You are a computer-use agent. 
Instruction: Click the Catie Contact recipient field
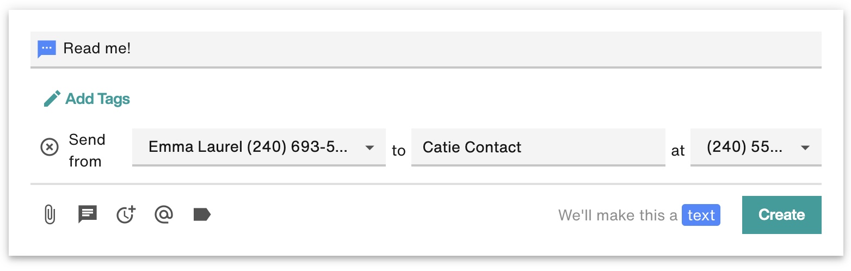(538, 147)
